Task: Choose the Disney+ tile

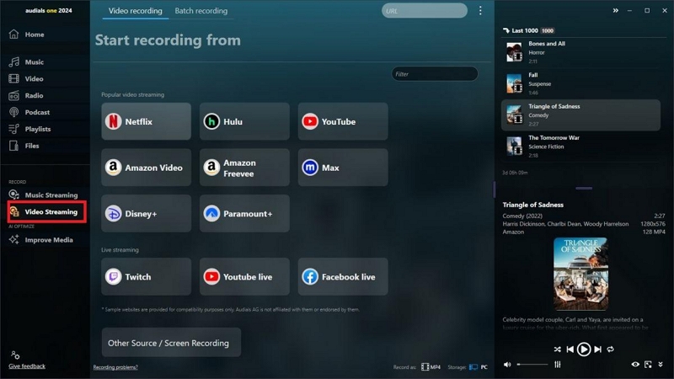Action: coord(146,214)
